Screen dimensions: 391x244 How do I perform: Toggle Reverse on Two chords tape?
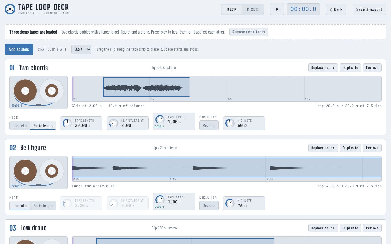pyautogui.click(x=209, y=126)
